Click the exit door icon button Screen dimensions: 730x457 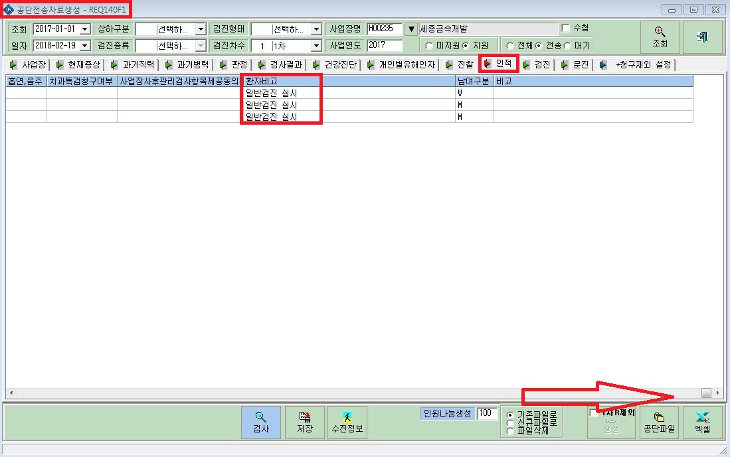tap(703, 36)
